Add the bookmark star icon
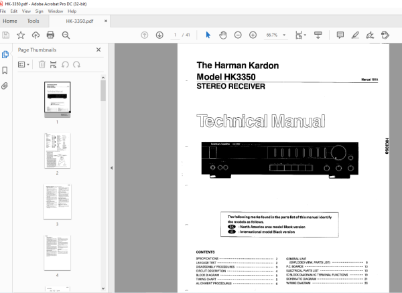This screenshot has height=293, width=402. click(x=21, y=35)
